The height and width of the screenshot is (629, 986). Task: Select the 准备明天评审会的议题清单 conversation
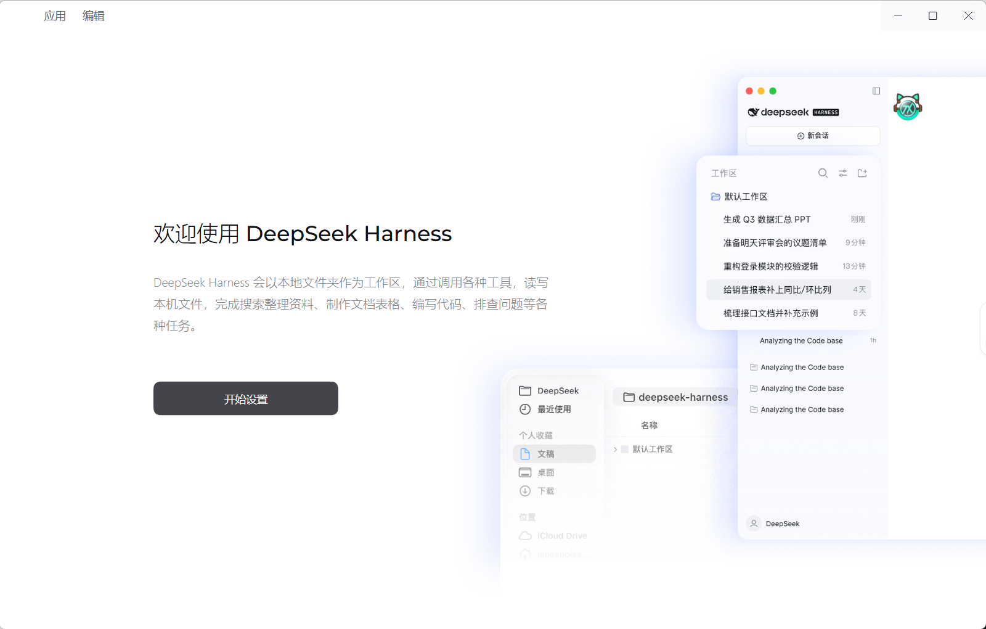tap(789, 243)
